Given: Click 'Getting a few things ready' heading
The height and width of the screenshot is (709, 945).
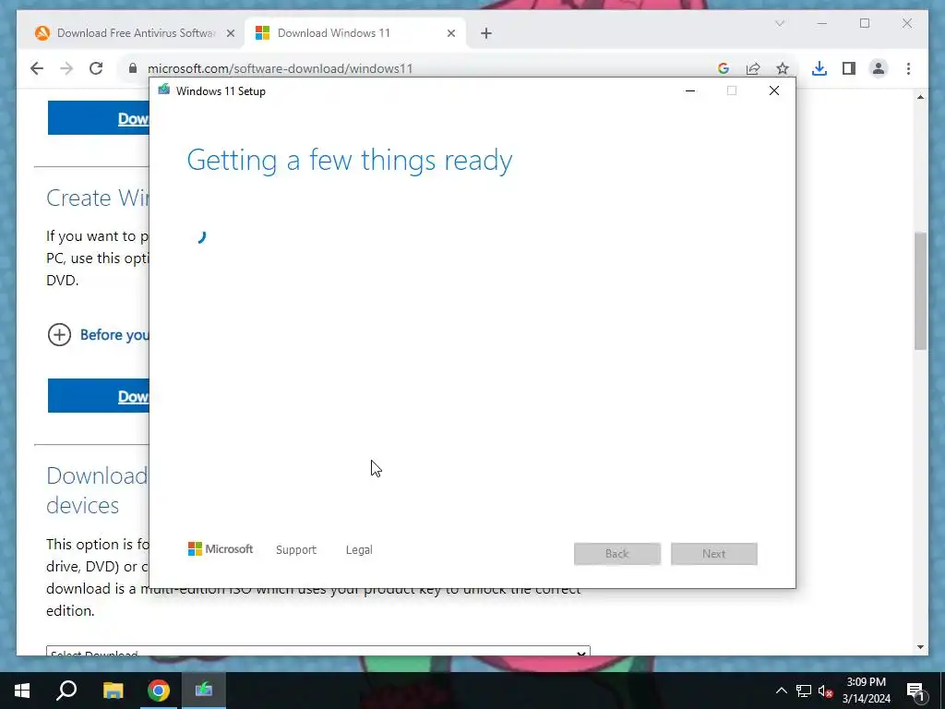Looking at the screenshot, I should coord(350,161).
